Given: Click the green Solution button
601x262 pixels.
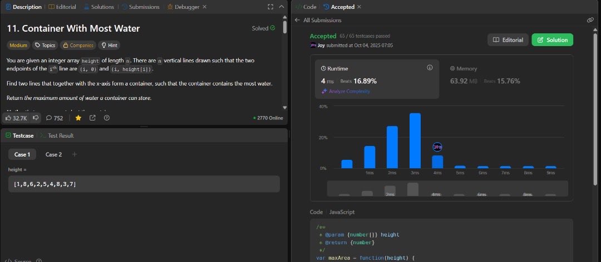Looking at the screenshot, I should coord(553,40).
